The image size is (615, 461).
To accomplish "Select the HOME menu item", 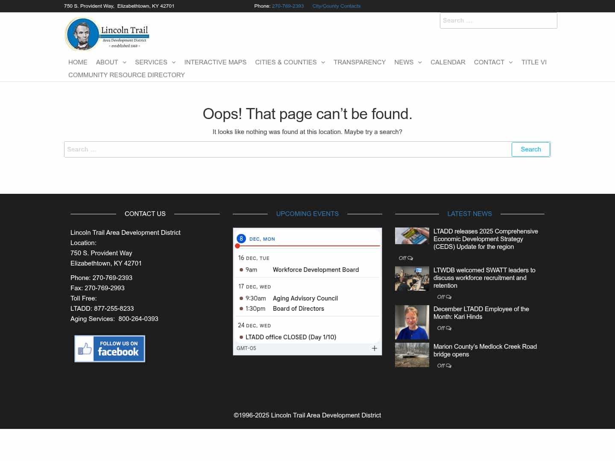I will pyautogui.click(x=78, y=62).
